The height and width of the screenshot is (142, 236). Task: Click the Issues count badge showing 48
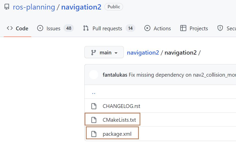tap(69, 28)
